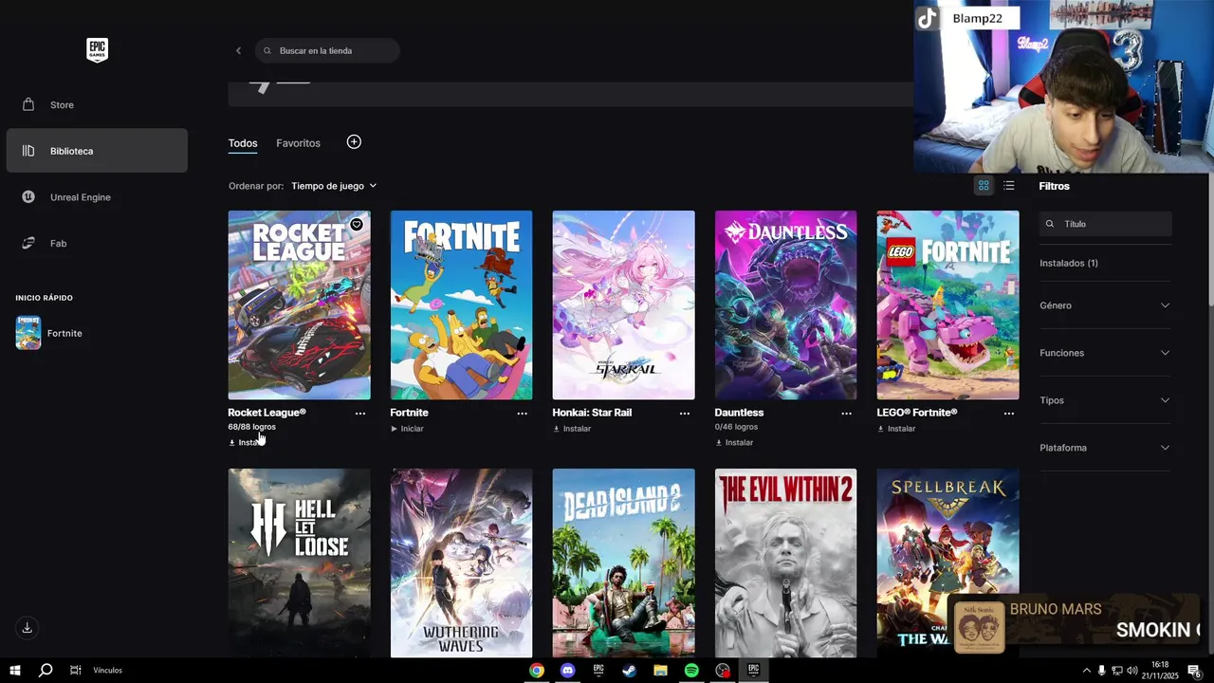This screenshot has height=683, width=1214.
Task: Open the Hell Let Loose cover
Action: (299, 563)
